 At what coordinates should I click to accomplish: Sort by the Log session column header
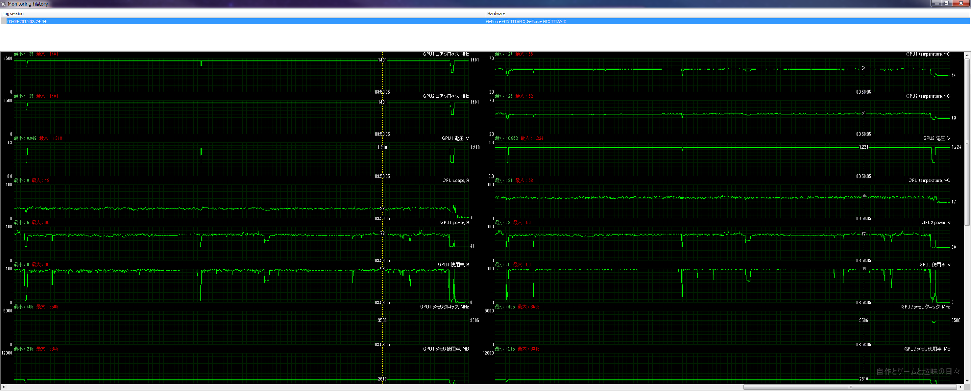(x=13, y=13)
